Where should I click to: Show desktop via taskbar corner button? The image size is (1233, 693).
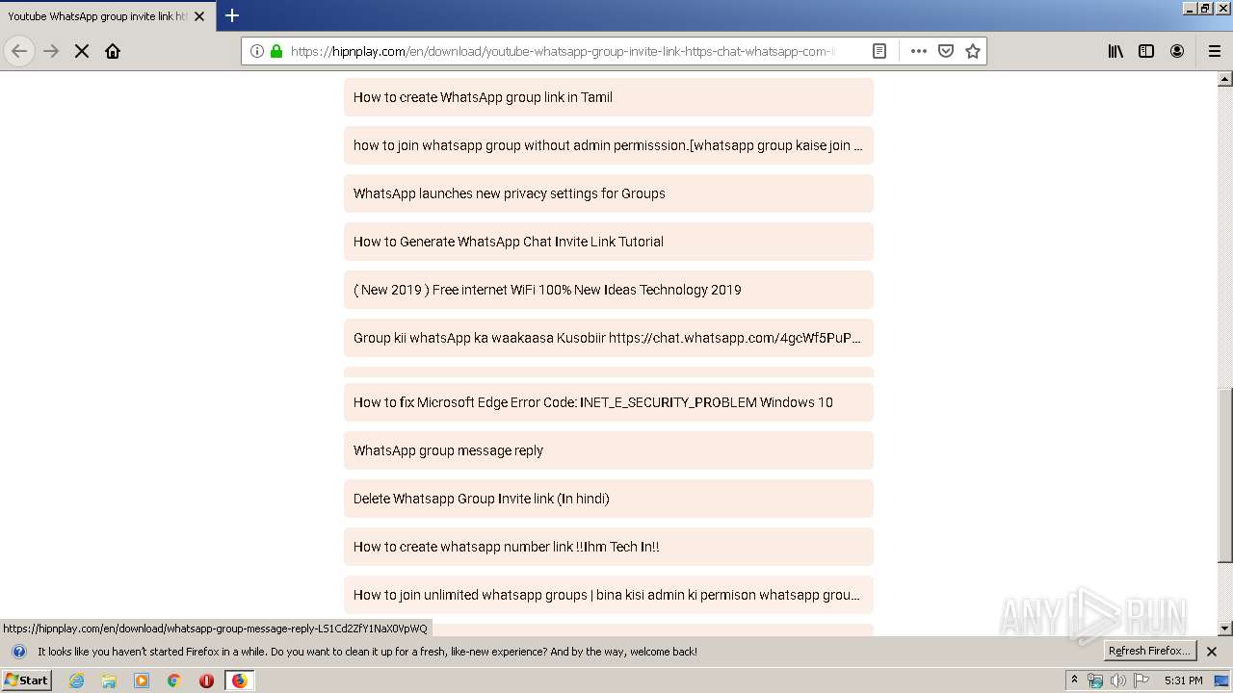pyautogui.click(x=1222, y=680)
